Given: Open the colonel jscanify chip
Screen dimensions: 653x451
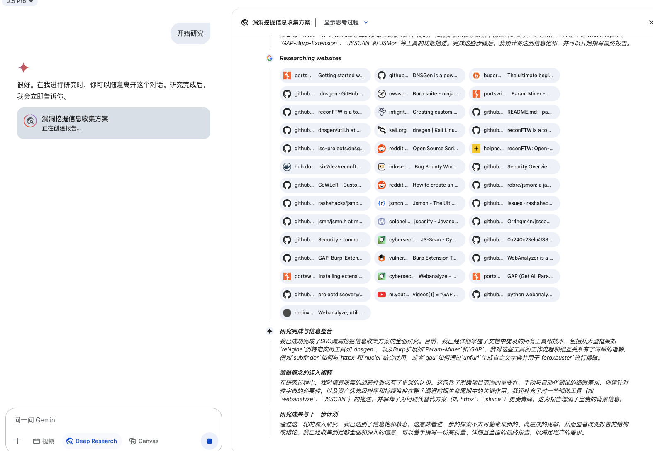Looking at the screenshot, I should click(x=419, y=222).
